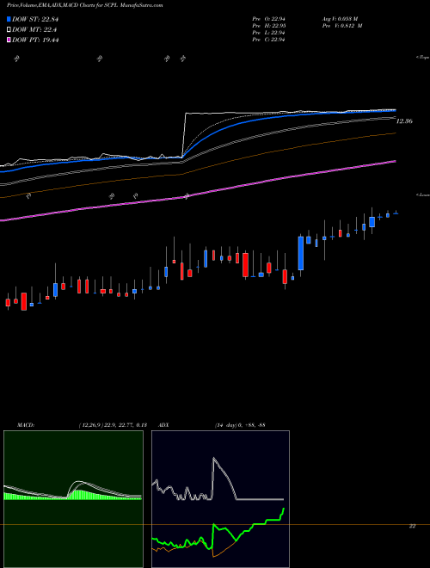Click the large blue candlestick before the final rally
Viewport: 430px width, 568px height.
pyautogui.click(x=301, y=253)
